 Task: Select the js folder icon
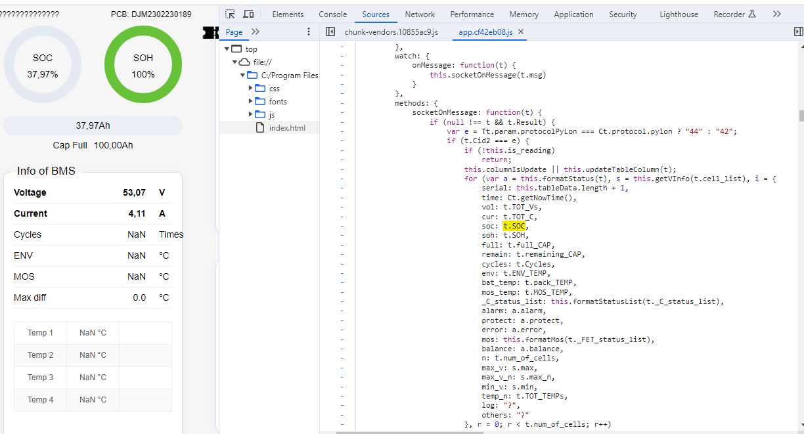click(x=260, y=115)
